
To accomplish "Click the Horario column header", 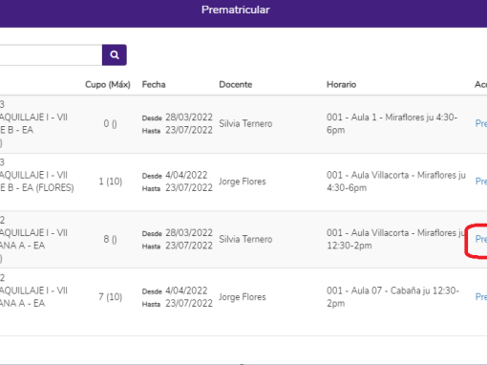I will (341, 85).
